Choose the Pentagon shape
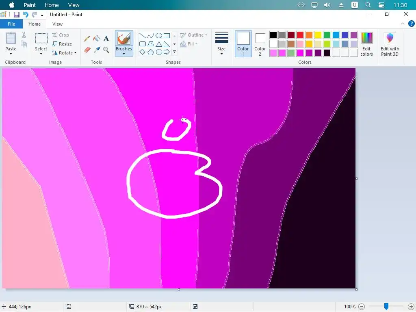This screenshot has width=416, height=312. point(150,52)
